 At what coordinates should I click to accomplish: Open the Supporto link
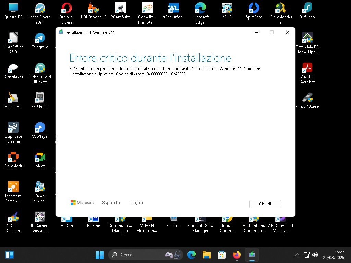(x=111, y=203)
